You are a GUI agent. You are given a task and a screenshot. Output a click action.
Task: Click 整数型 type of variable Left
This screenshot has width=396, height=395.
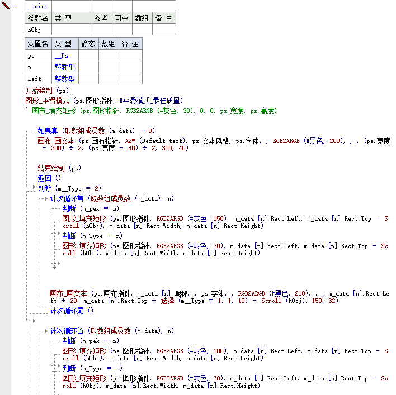pyautogui.click(x=65, y=79)
